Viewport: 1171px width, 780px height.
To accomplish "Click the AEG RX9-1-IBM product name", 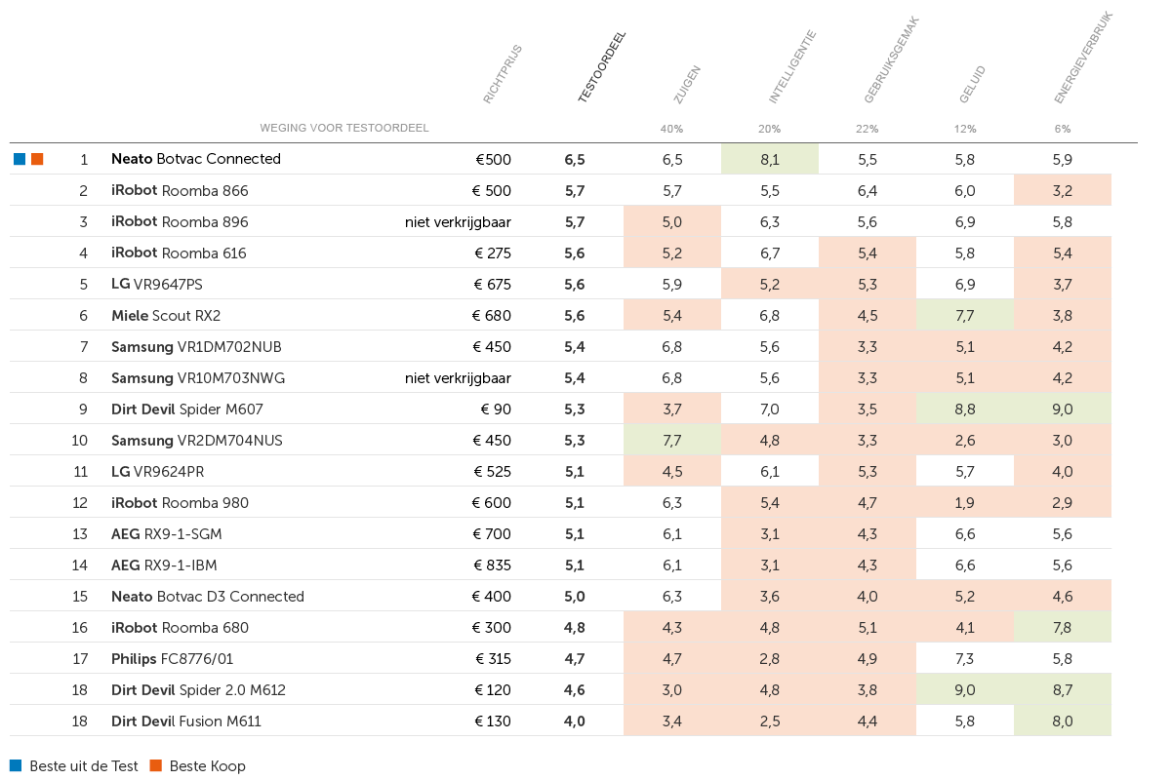I will coord(164,565).
